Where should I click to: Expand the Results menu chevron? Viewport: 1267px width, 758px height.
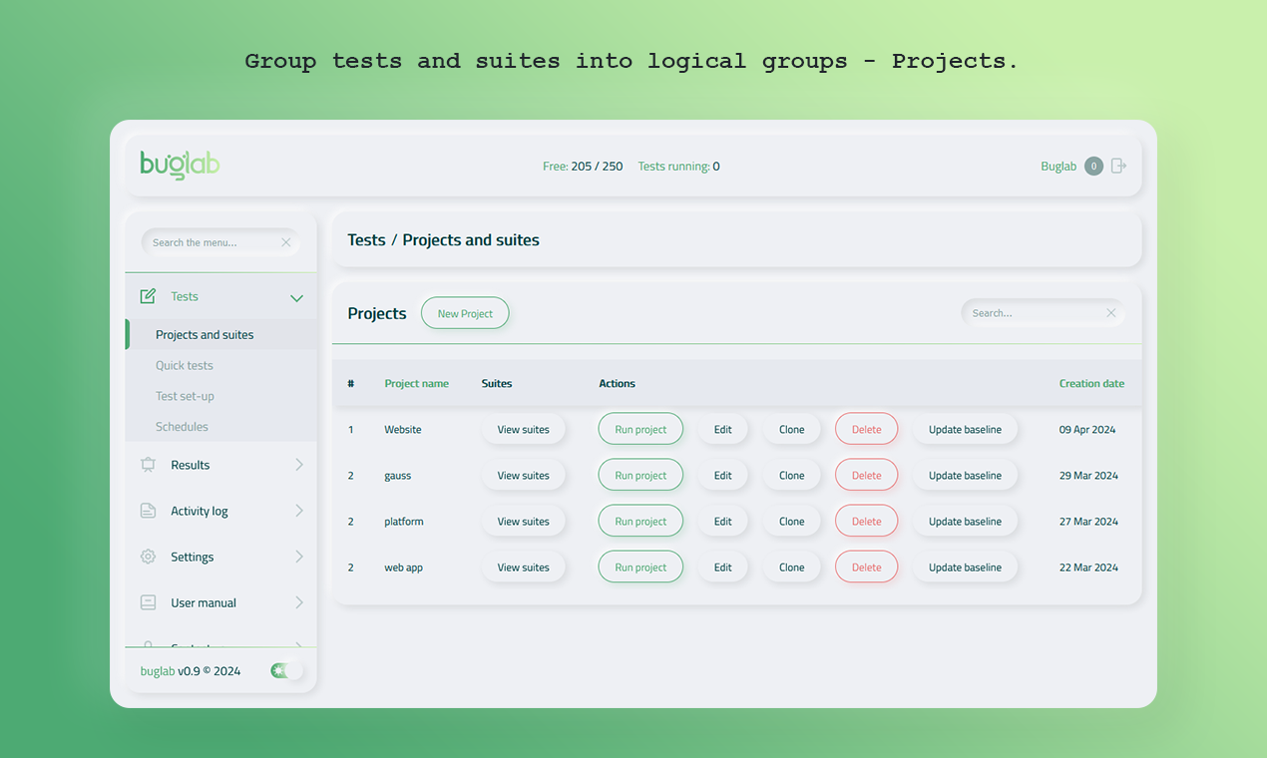point(298,465)
